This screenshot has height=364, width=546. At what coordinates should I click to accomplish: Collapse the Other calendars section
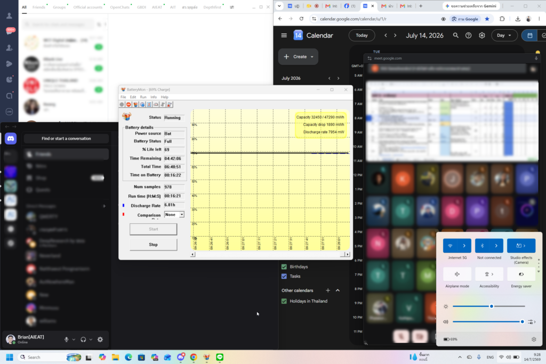tap(338, 290)
